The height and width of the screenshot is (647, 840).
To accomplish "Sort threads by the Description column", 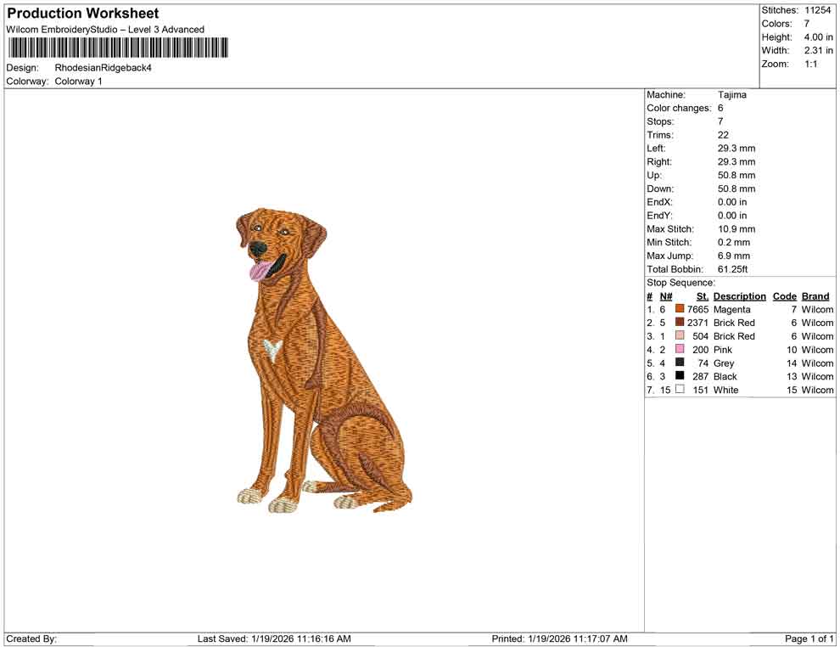I will (740, 295).
